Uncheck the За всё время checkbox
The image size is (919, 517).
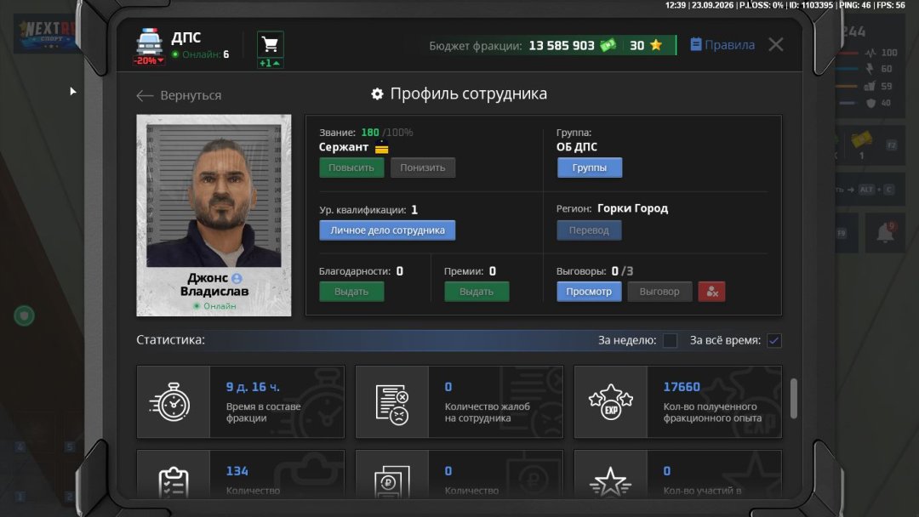coord(773,340)
